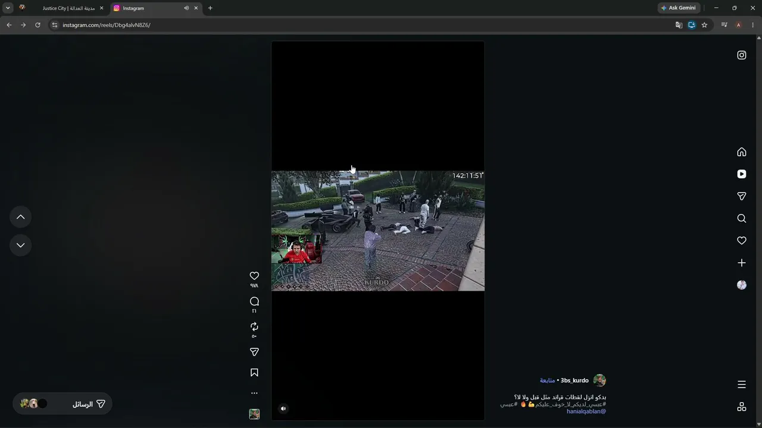Open the Chrome three-dot menu
The image size is (762, 428).
tap(753, 25)
